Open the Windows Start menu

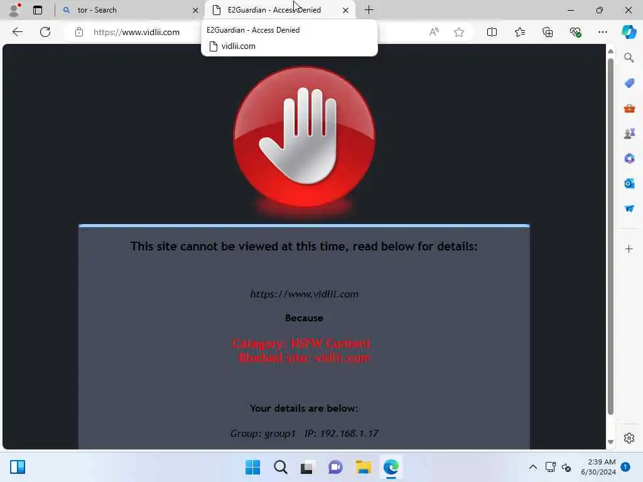click(252, 467)
